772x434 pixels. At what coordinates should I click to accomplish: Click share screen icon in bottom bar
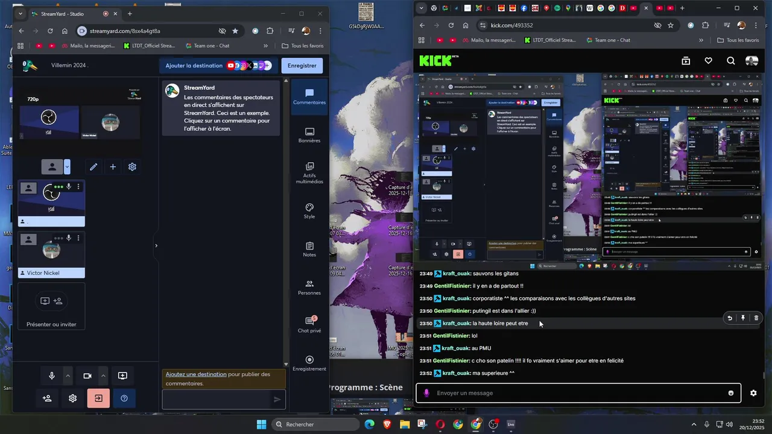pyautogui.click(x=122, y=376)
